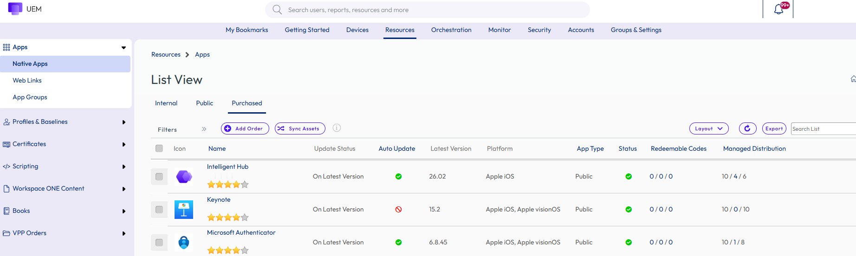Screen dimensions: 856x256
Task: Expand the Filters panel chevrons
Action: click(x=204, y=129)
